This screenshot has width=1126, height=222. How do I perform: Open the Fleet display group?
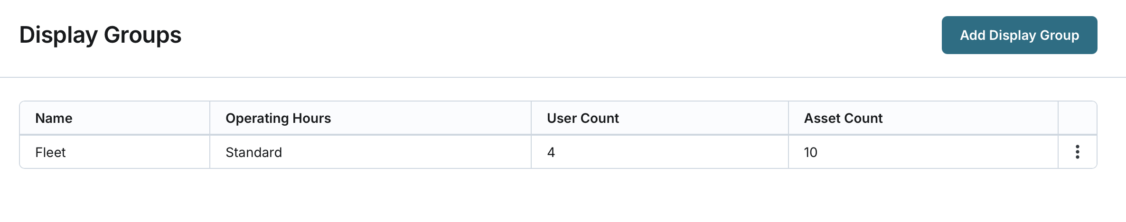point(50,152)
